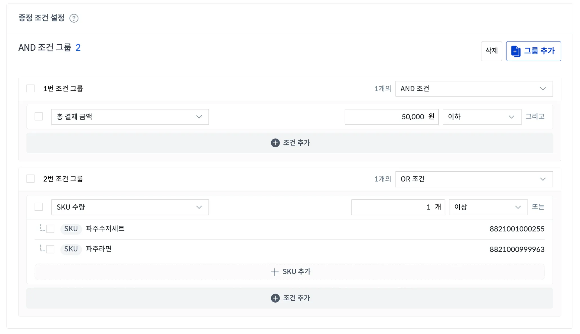Viewport: 580px width, 334px height.
Task: Open the SKU 수량 condition dropdown
Action: [x=130, y=207]
